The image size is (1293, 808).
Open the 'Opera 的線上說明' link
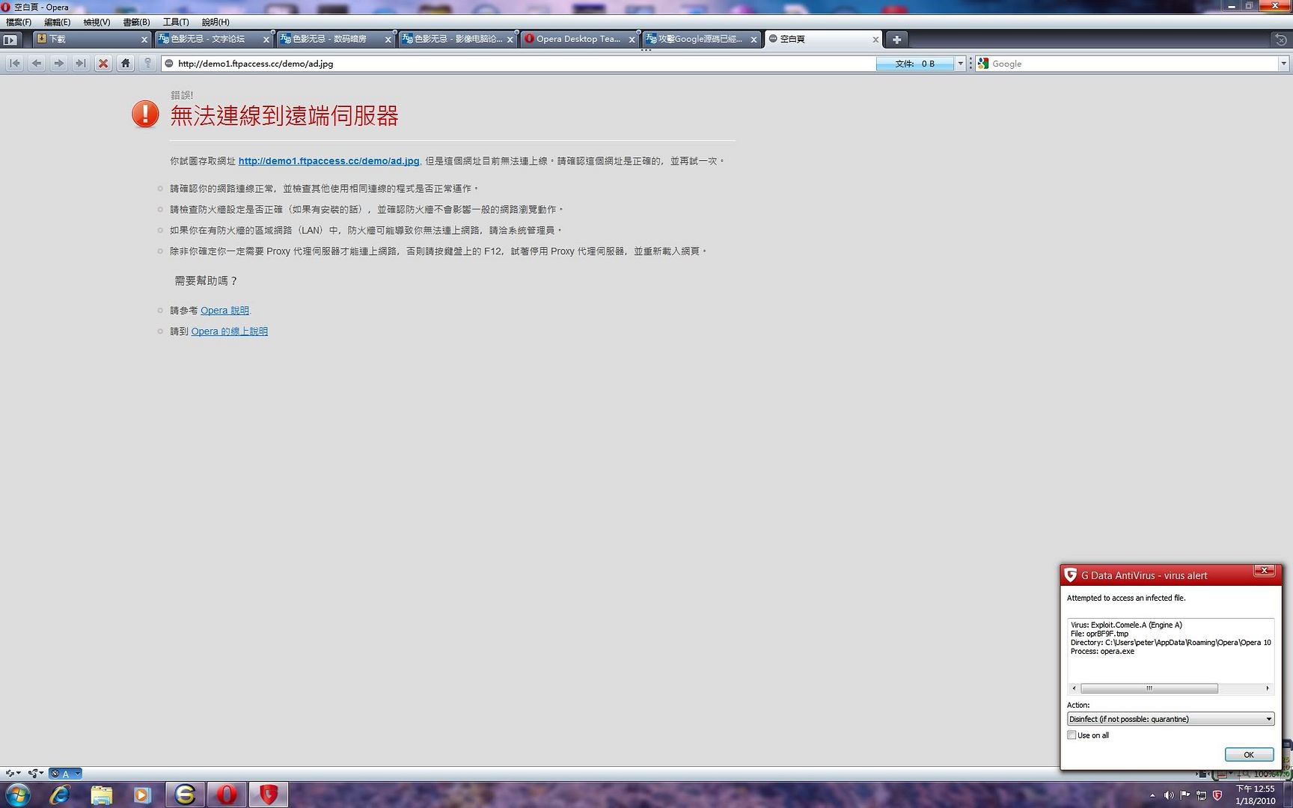229,331
